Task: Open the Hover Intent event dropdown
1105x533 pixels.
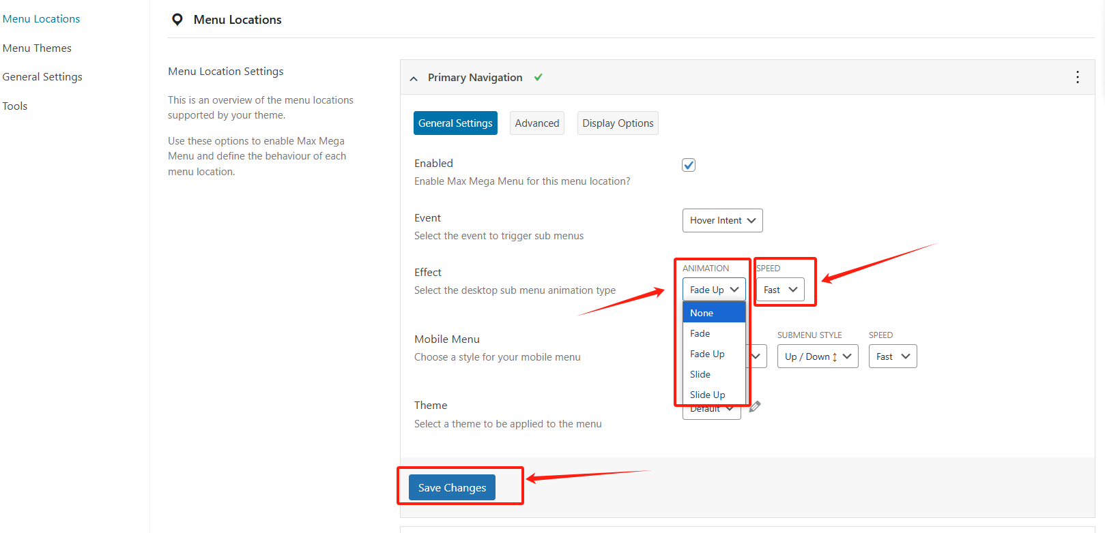Action: (x=722, y=220)
